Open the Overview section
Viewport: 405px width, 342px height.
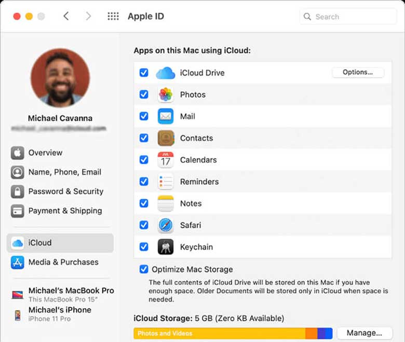point(60,153)
